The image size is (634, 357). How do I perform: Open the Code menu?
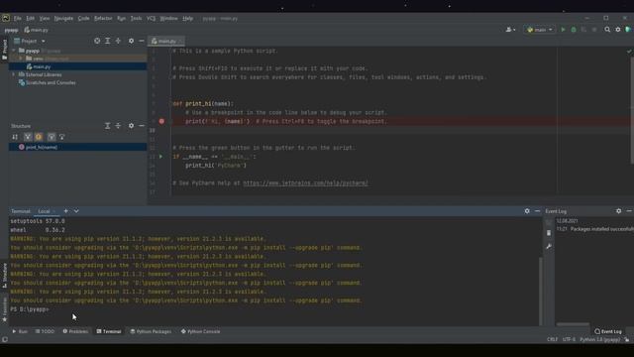pyautogui.click(x=83, y=18)
